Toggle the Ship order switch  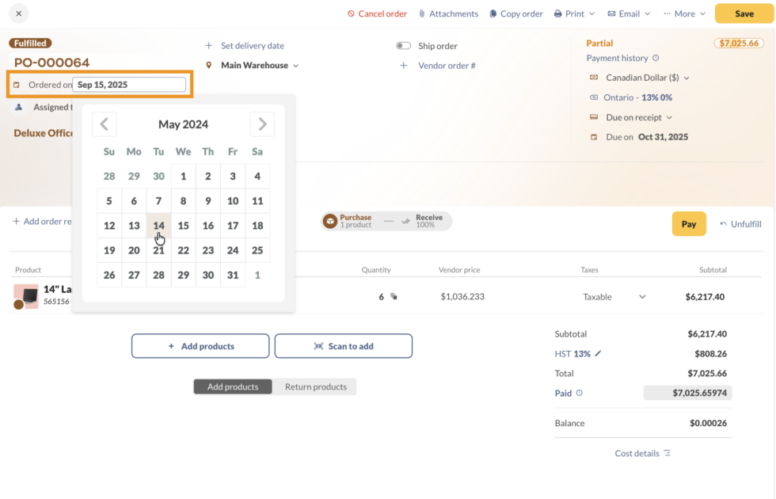point(403,46)
